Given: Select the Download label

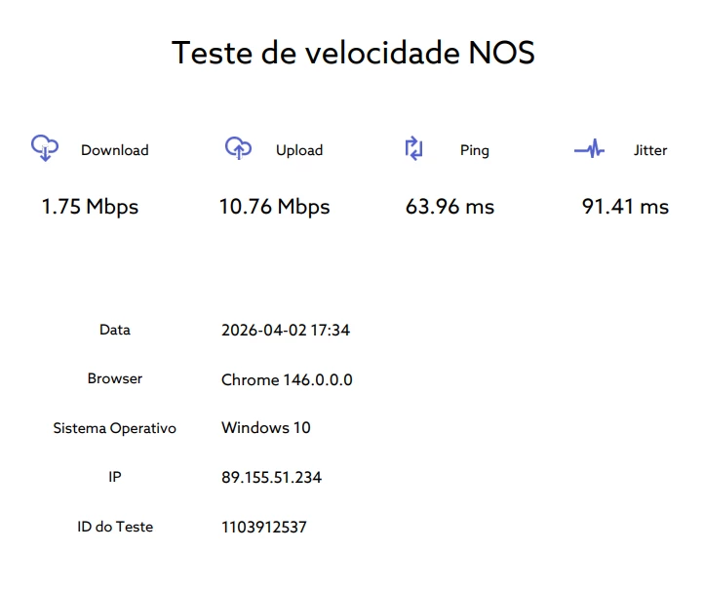Looking at the screenshot, I should pos(115,150).
